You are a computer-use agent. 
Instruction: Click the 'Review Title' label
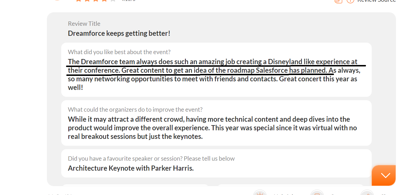pos(84,24)
